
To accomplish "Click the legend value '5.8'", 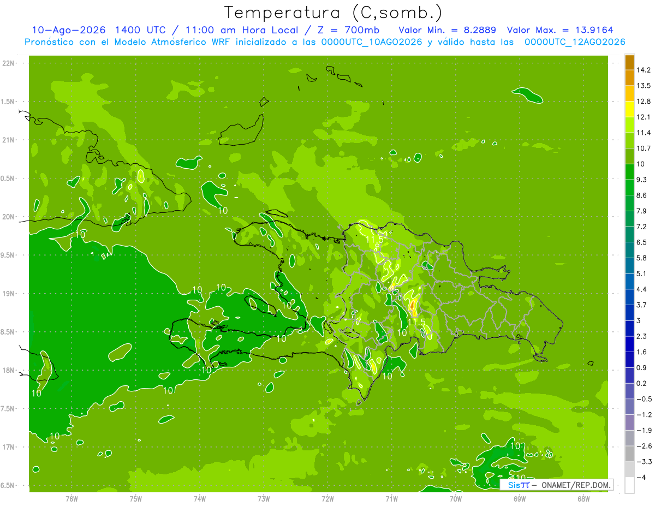I will 642,258.
